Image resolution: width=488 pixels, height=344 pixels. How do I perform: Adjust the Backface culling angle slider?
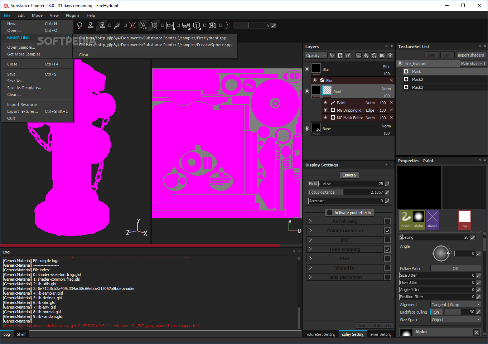tap(460, 312)
